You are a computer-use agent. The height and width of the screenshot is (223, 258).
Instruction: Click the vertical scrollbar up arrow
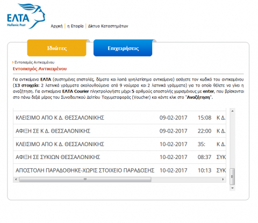click(x=232, y=111)
